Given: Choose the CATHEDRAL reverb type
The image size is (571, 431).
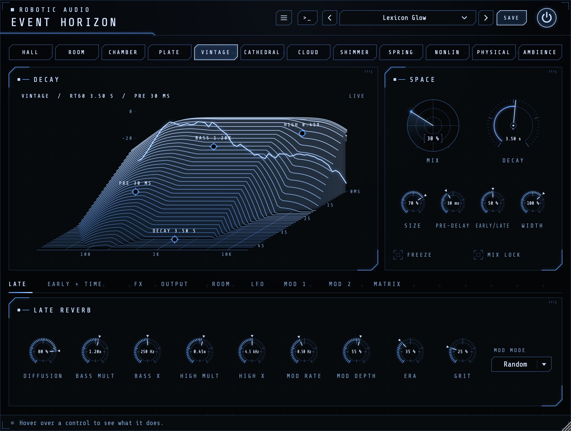Looking at the screenshot, I should point(262,52).
